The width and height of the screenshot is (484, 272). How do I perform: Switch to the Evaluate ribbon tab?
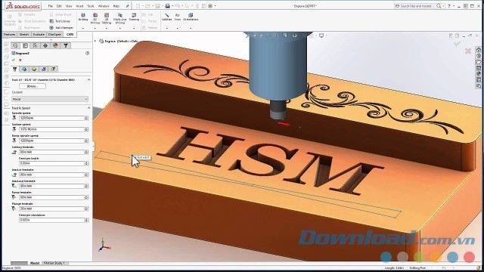[39, 35]
